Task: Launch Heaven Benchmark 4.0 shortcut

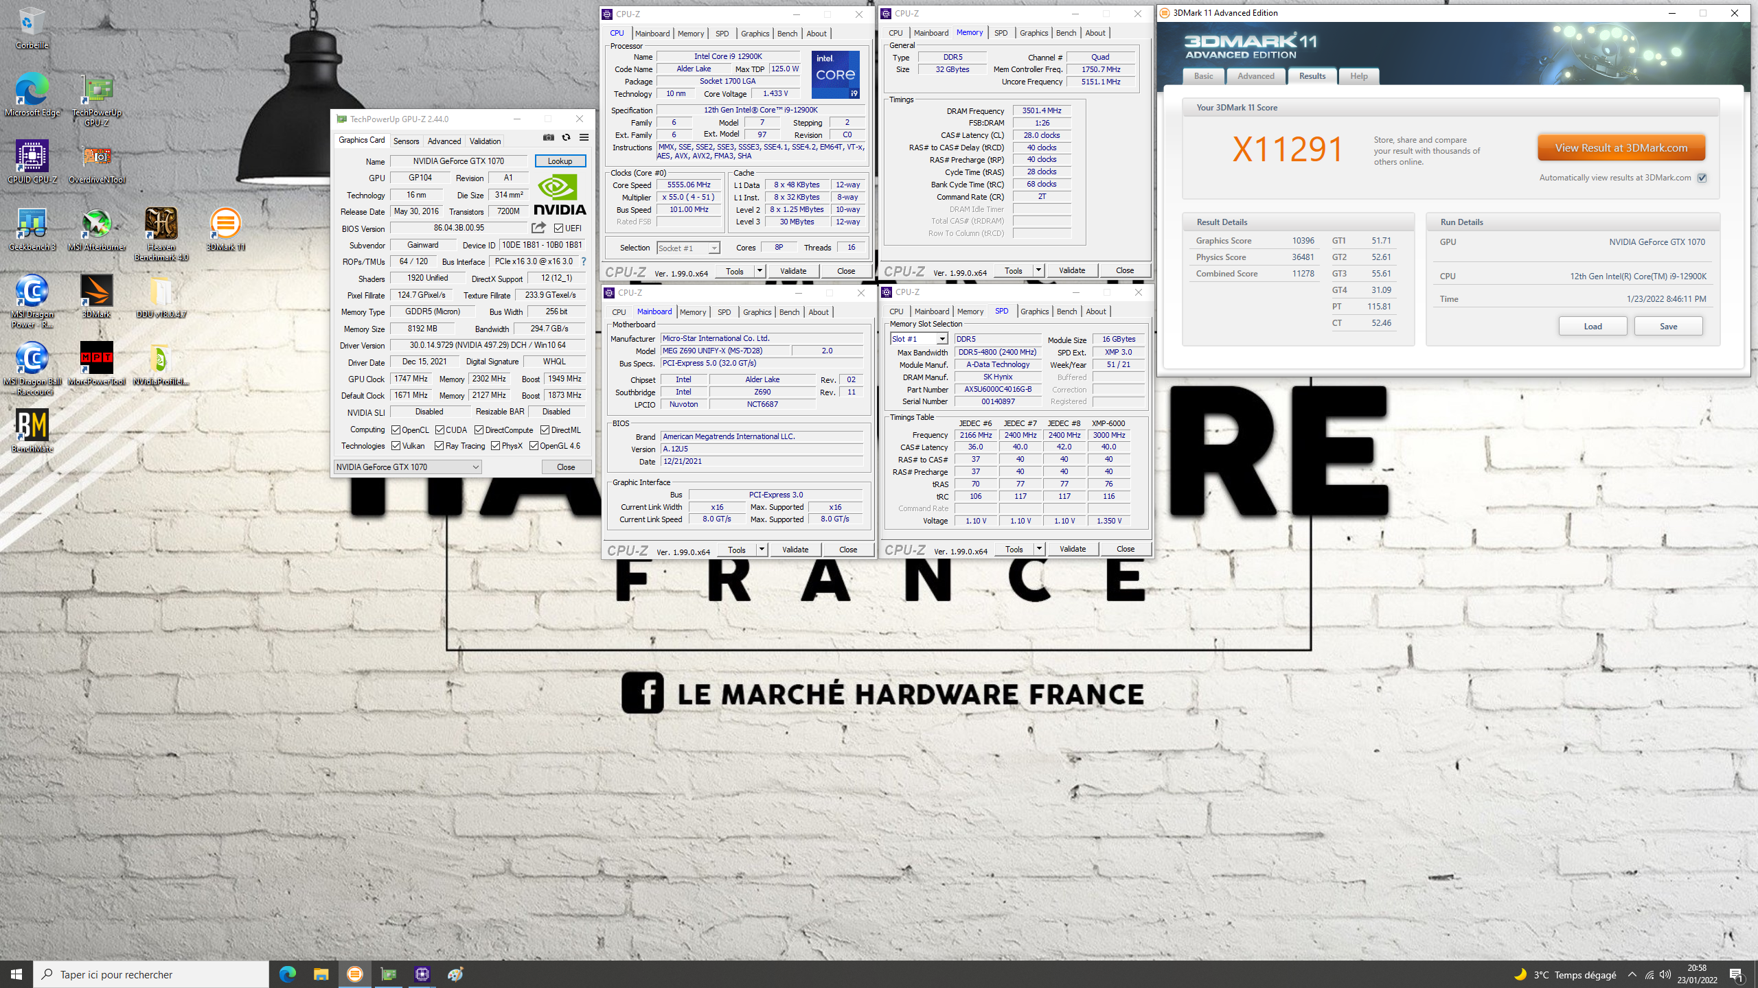Action: pyautogui.click(x=161, y=235)
